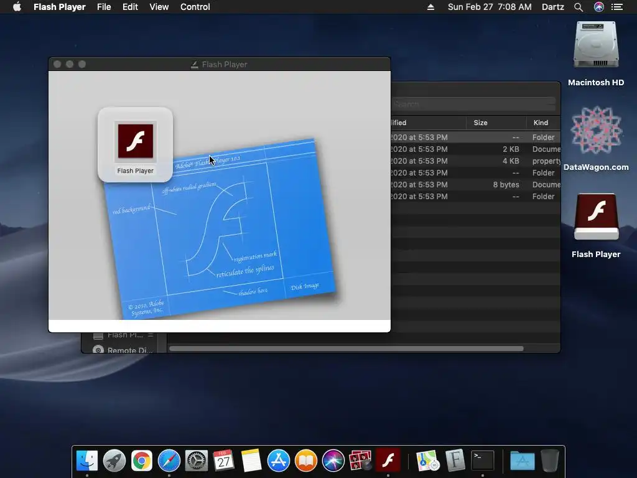
Task: Click the date and time in menu bar
Action: click(x=490, y=7)
